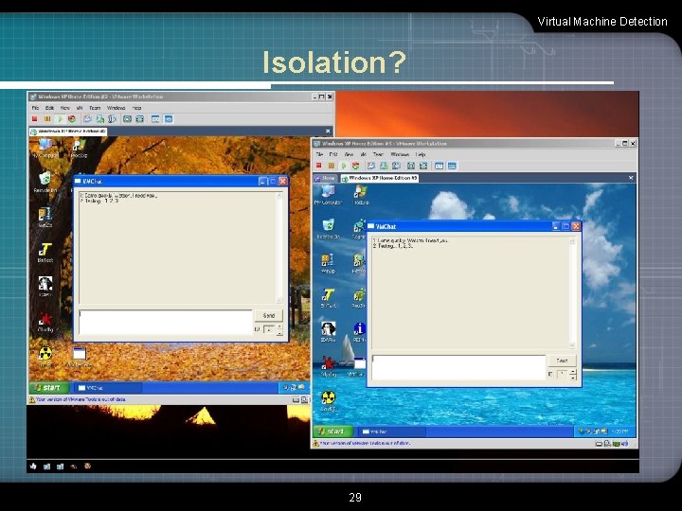The height and width of the screenshot is (511, 682).
Task: Click the VMChat taskbar button on ocean desktop
Action: point(391,432)
